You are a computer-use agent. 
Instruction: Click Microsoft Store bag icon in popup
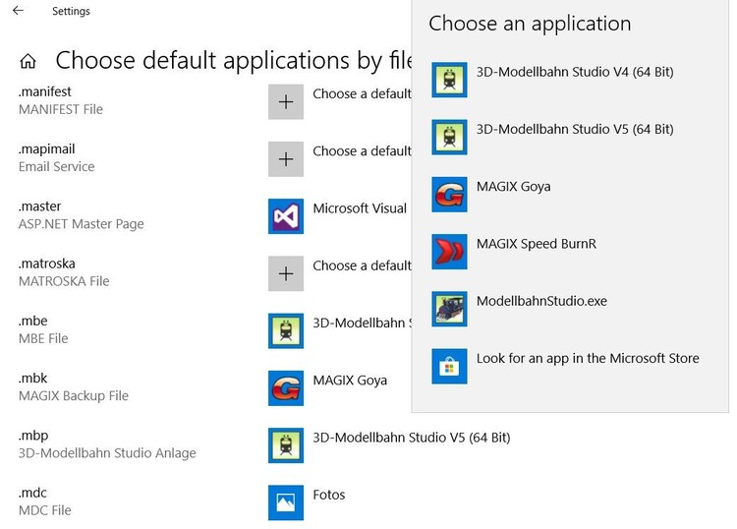(x=449, y=367)
